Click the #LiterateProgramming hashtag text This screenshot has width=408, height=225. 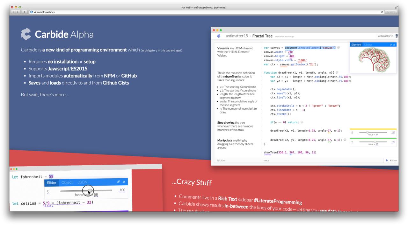pos(278,201)
